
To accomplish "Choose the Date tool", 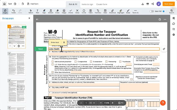I will click(x=105, y=11).
